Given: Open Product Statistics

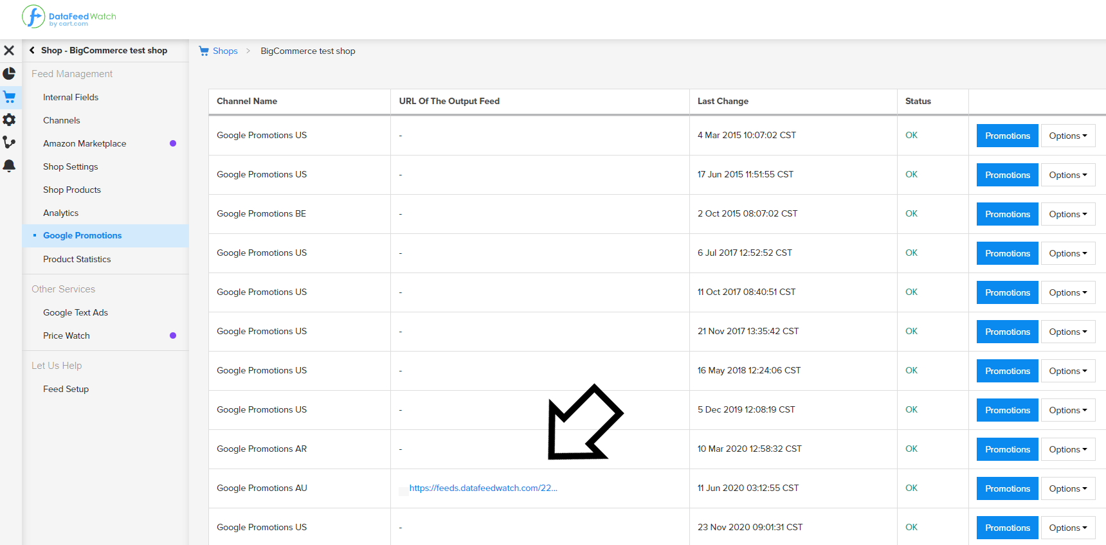Looking at the screenshot, I should click(x=77, y=259).
